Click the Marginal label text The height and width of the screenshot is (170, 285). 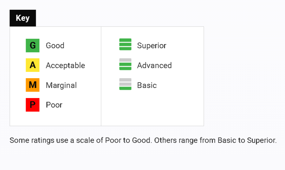coord(61,85)
